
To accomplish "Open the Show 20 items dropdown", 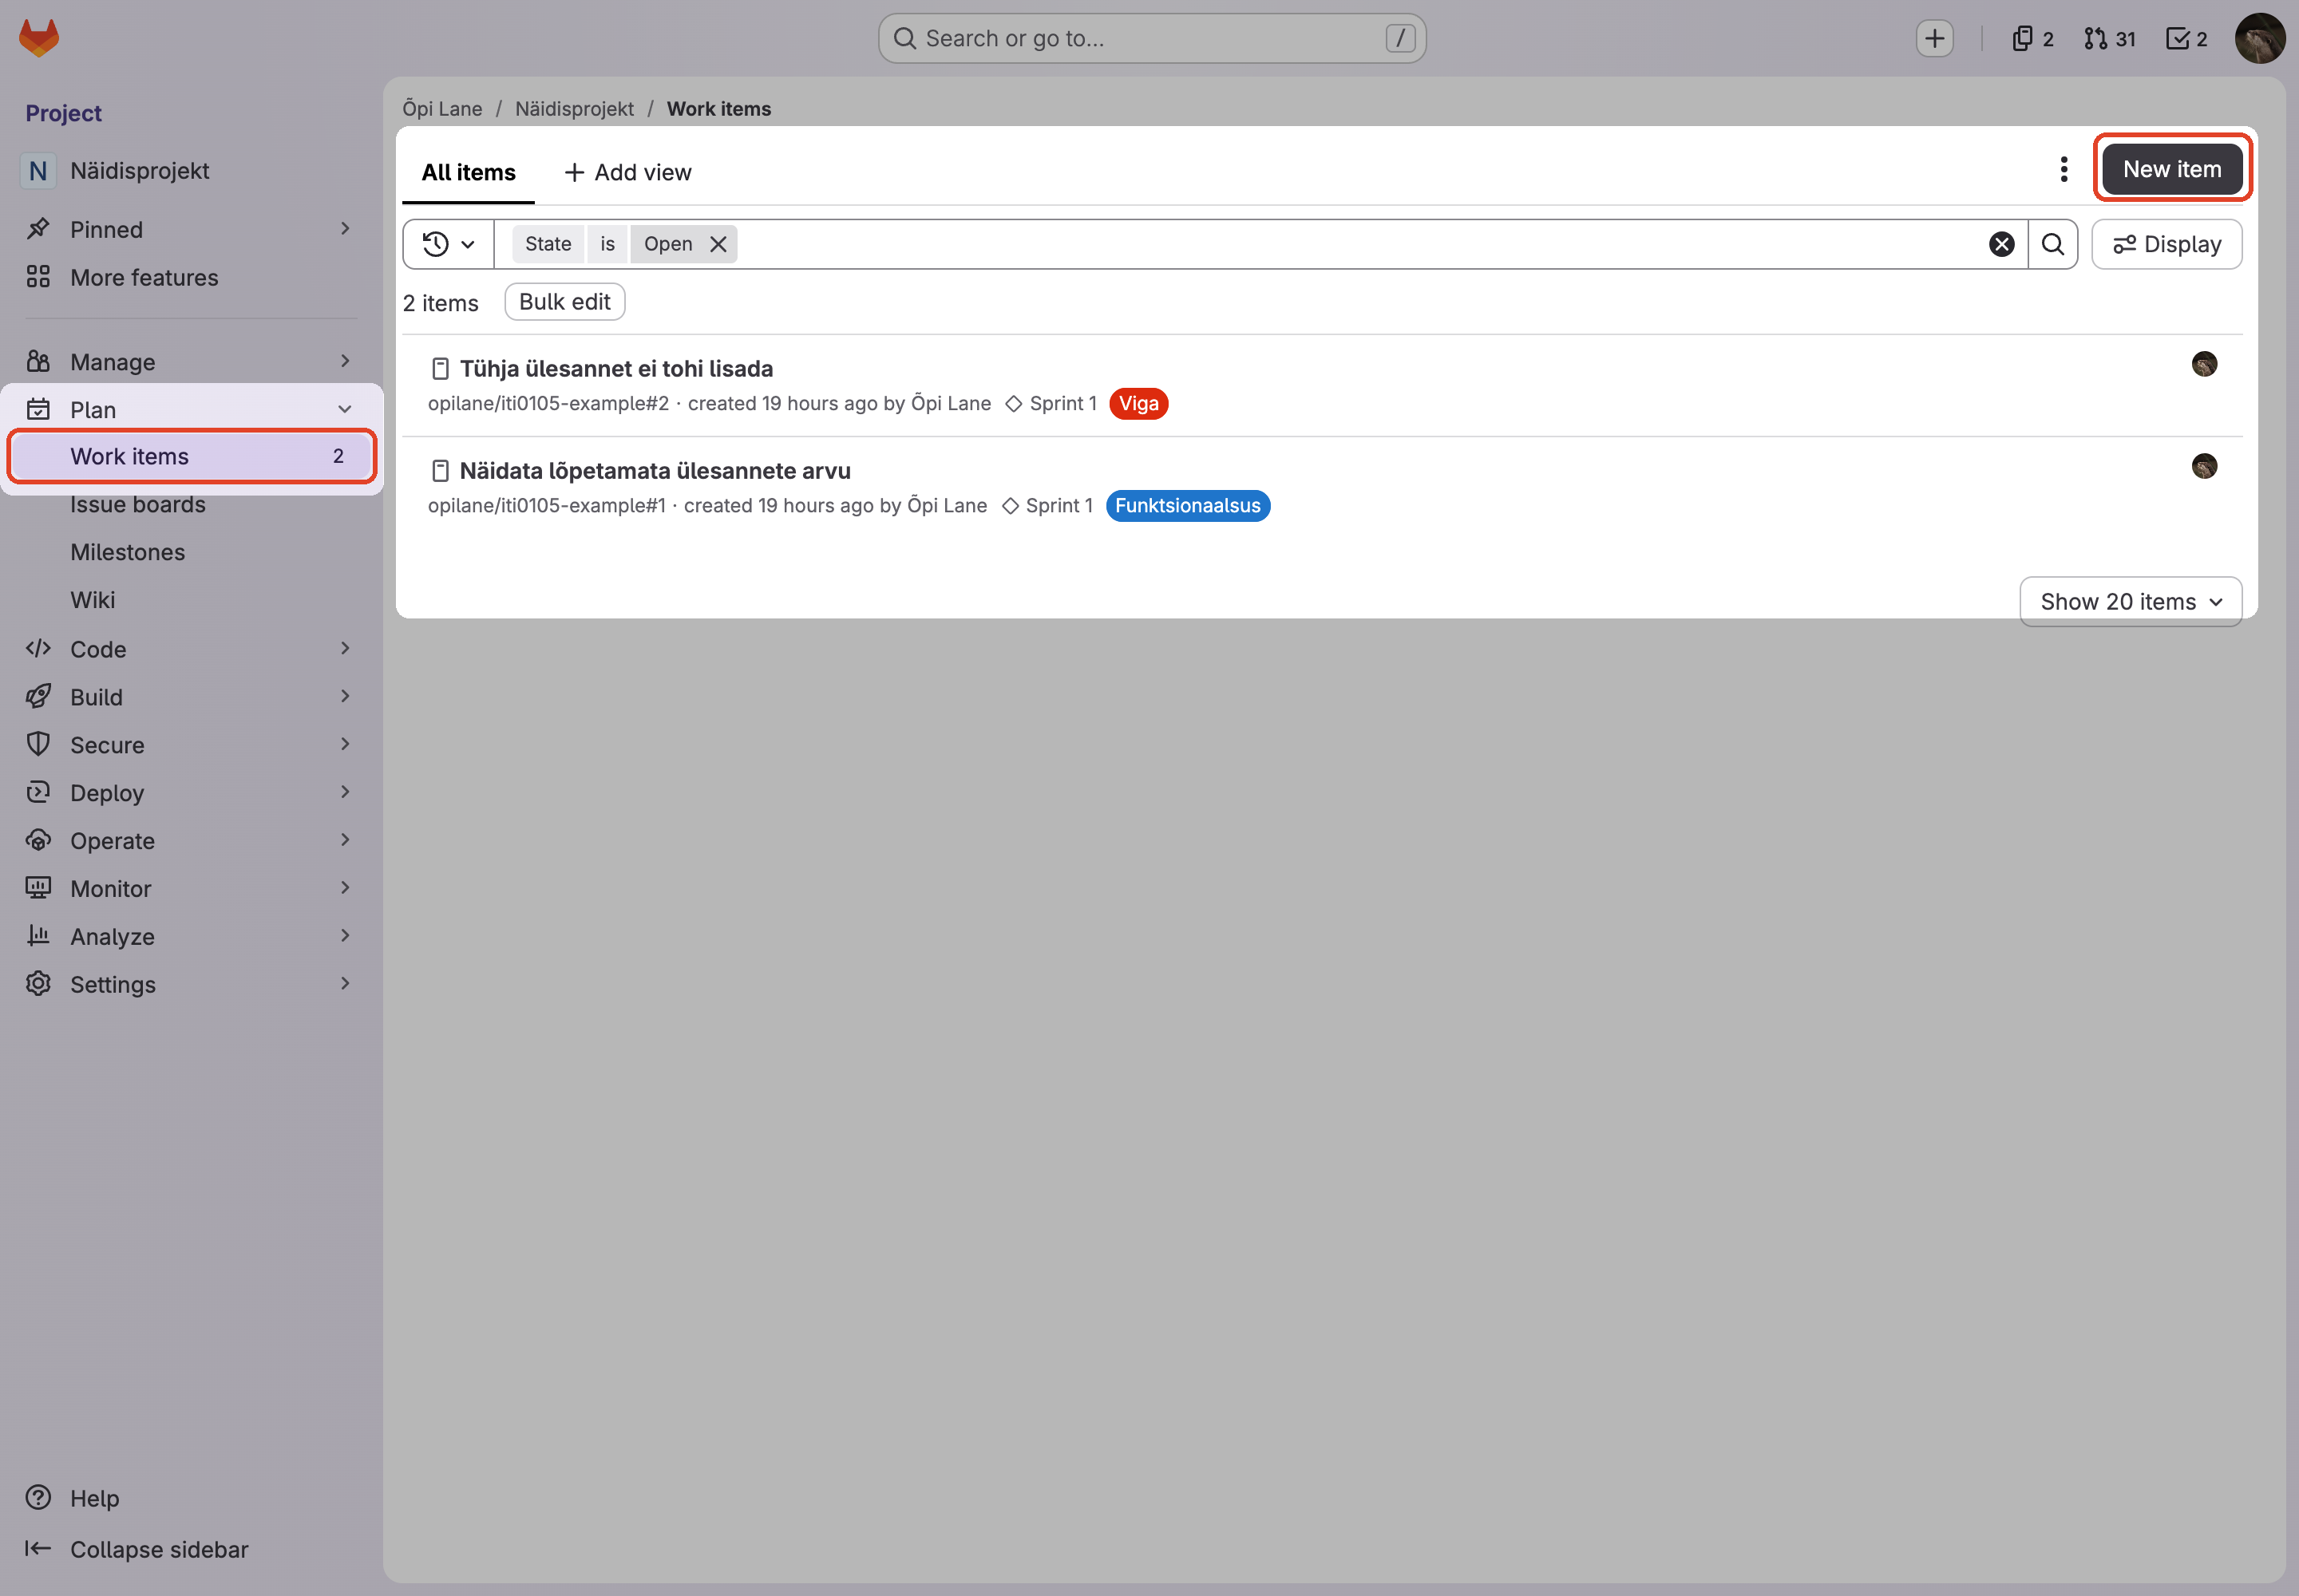I will point(2130,601).
